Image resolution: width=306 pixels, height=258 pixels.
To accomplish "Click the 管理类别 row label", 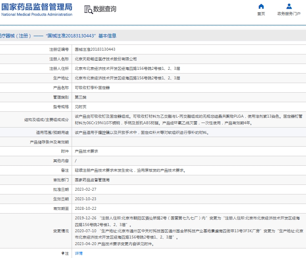I will pyautogui.click(x=61, y=97).
